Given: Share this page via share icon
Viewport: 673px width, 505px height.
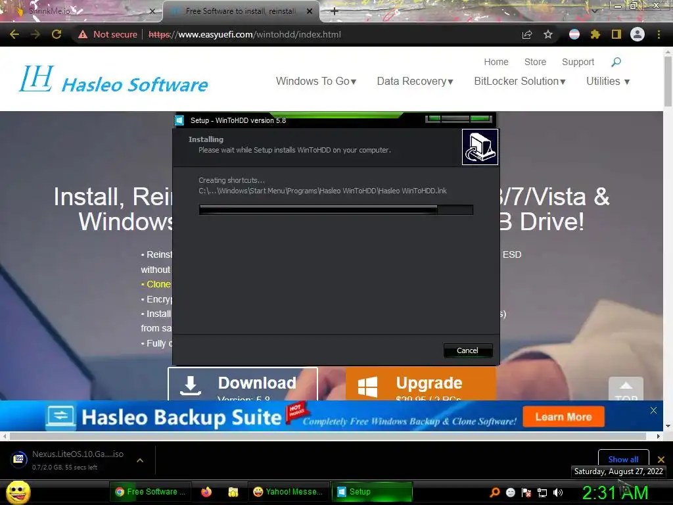Looking at the screenshot, I should point(527,34).
